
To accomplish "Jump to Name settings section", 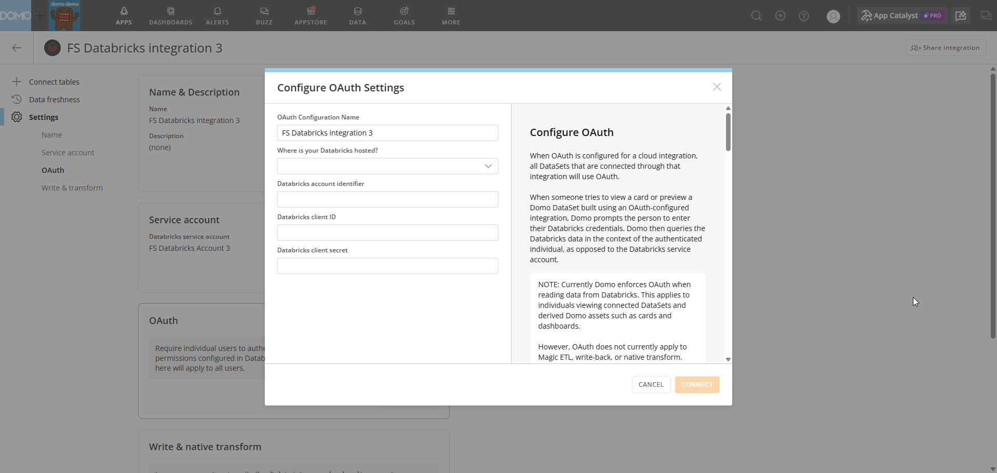I will (51, 135).
